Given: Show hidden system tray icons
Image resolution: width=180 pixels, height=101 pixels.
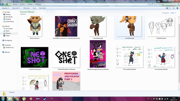Looking at the screenshot, I should [x=151, y=99].
